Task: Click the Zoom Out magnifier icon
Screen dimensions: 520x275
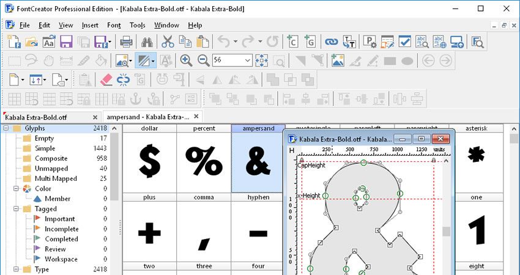Action: [203, 61]
